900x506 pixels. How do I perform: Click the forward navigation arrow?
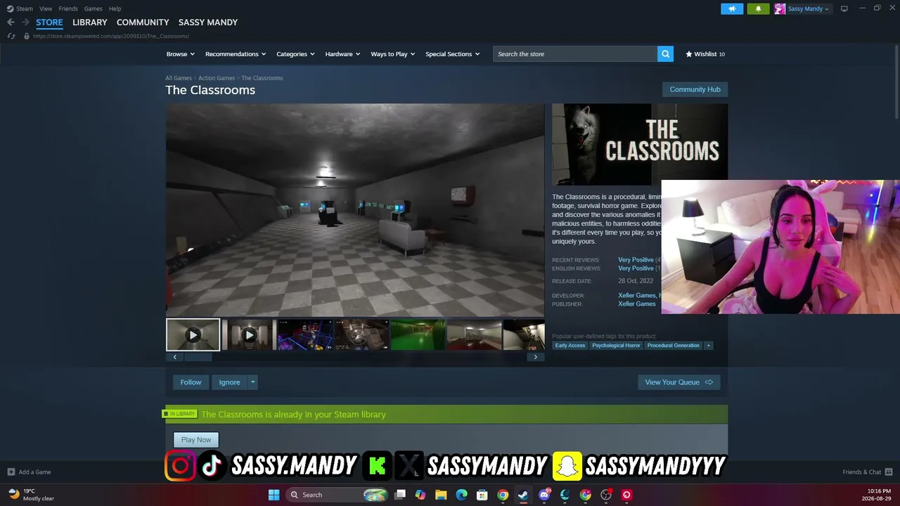coord(25,22)
